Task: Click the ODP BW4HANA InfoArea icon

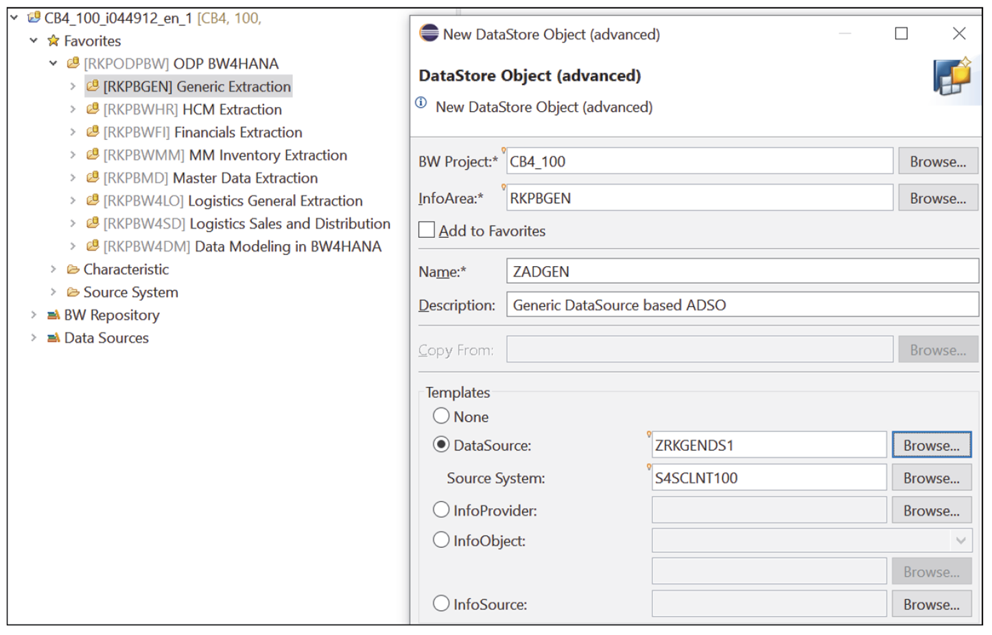Action: point(74,63)
